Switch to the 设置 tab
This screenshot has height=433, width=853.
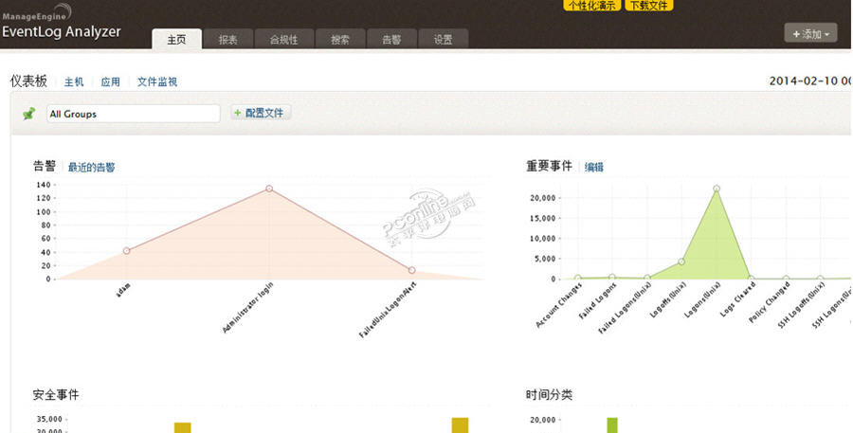tap(444, 40)
